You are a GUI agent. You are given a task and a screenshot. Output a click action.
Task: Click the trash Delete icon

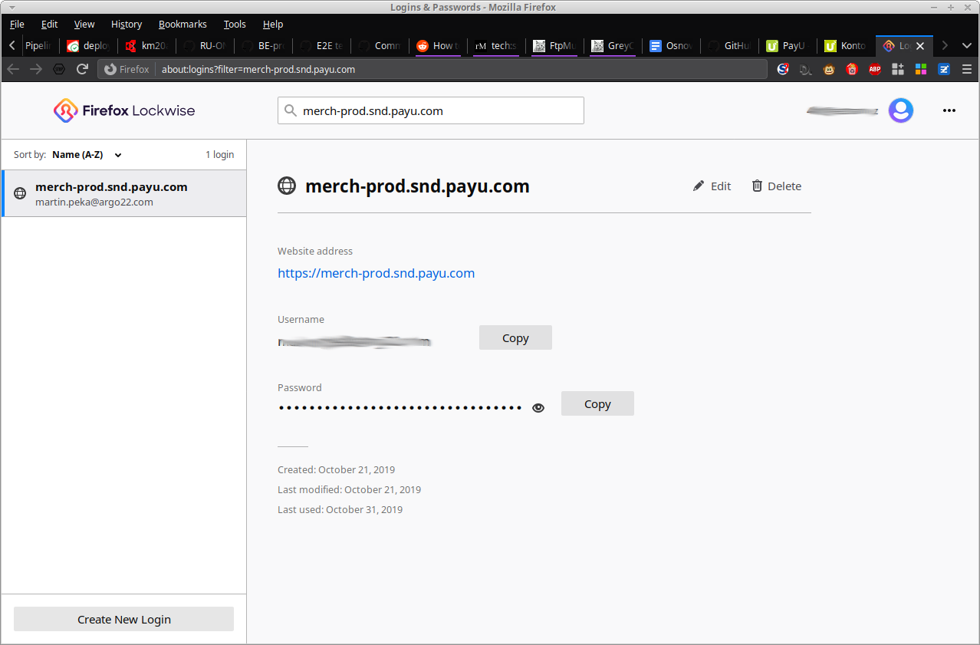point(757,186)
